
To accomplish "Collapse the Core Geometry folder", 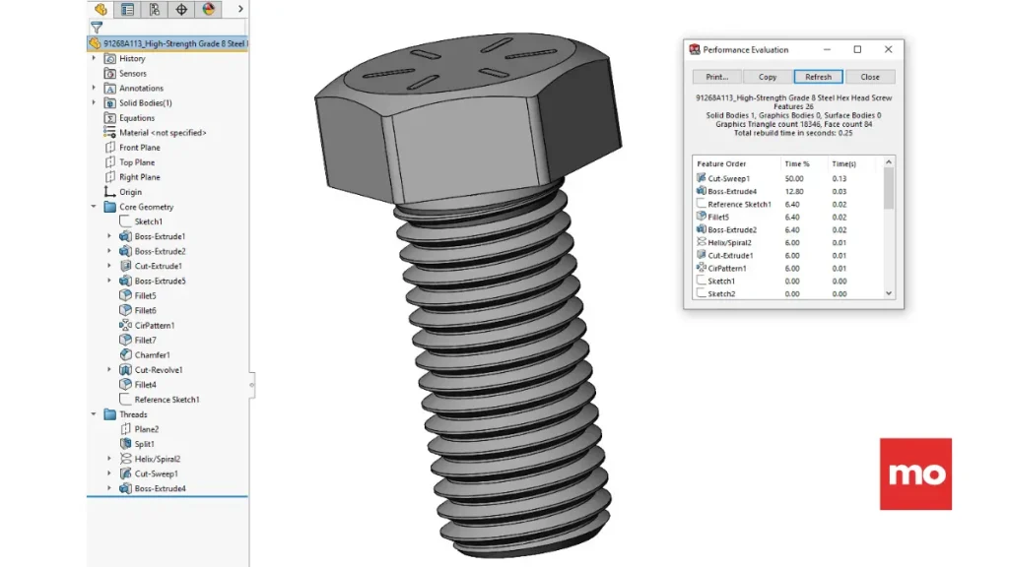I will click(94, 207).
